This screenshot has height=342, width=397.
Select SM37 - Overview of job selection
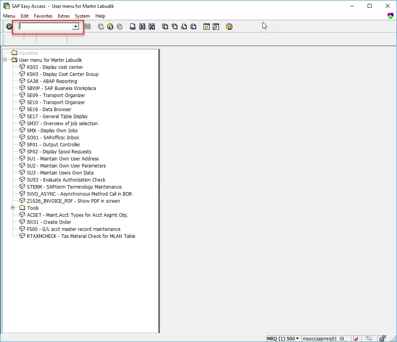(x=62, y=124)
